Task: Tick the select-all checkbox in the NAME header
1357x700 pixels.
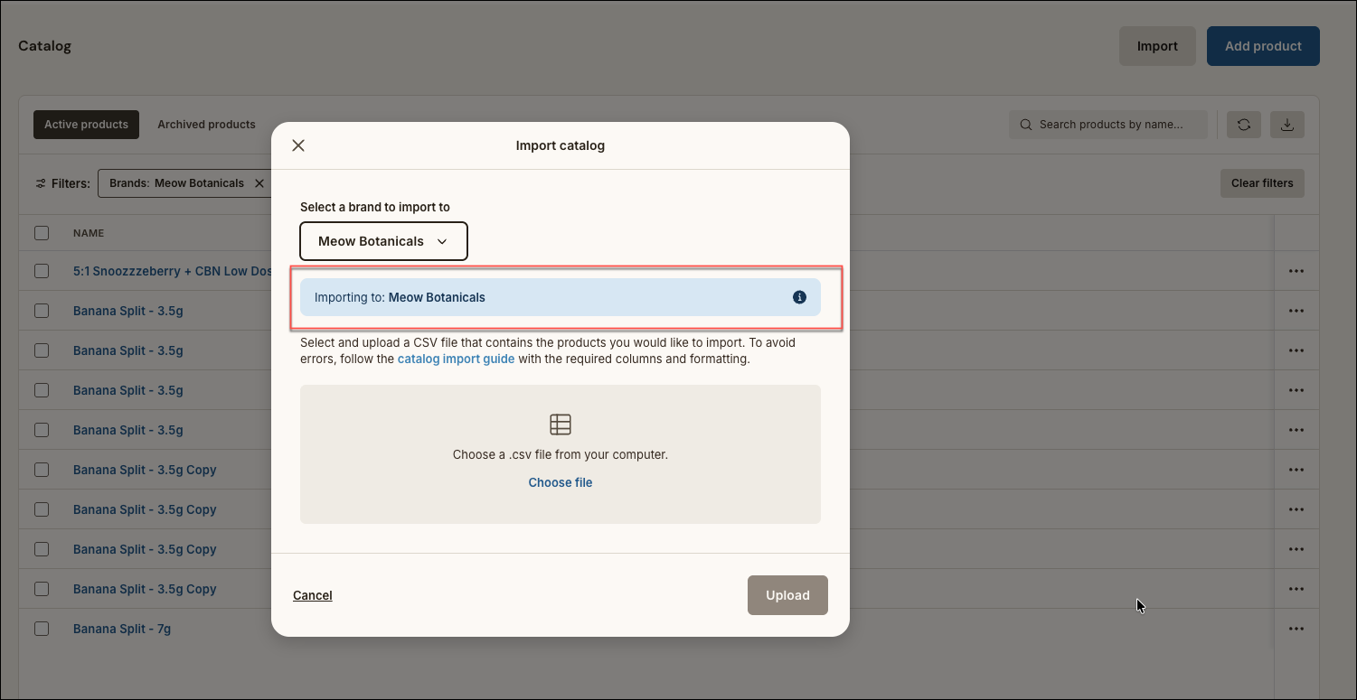Action: pos(42,233)
